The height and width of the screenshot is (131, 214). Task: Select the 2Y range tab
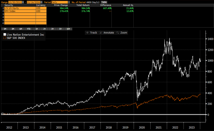[45, 29]
